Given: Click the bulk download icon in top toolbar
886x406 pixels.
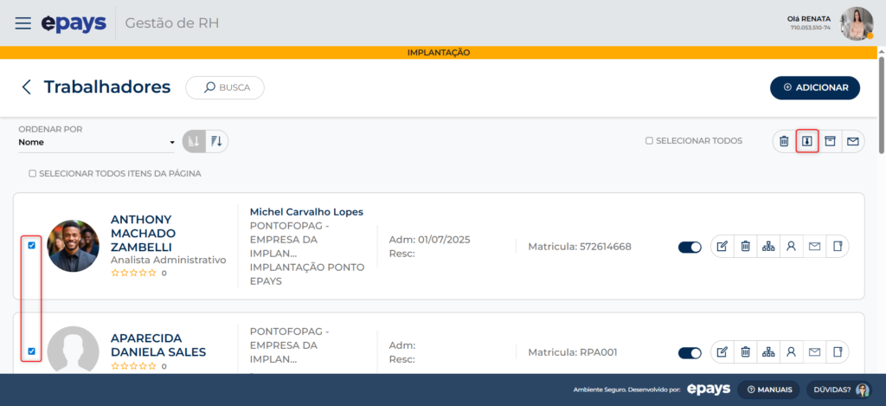Looking at the screenshot, I should (x=807, y=141).
